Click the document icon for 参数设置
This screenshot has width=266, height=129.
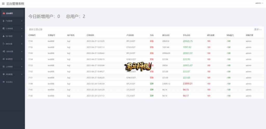point(4,44)
